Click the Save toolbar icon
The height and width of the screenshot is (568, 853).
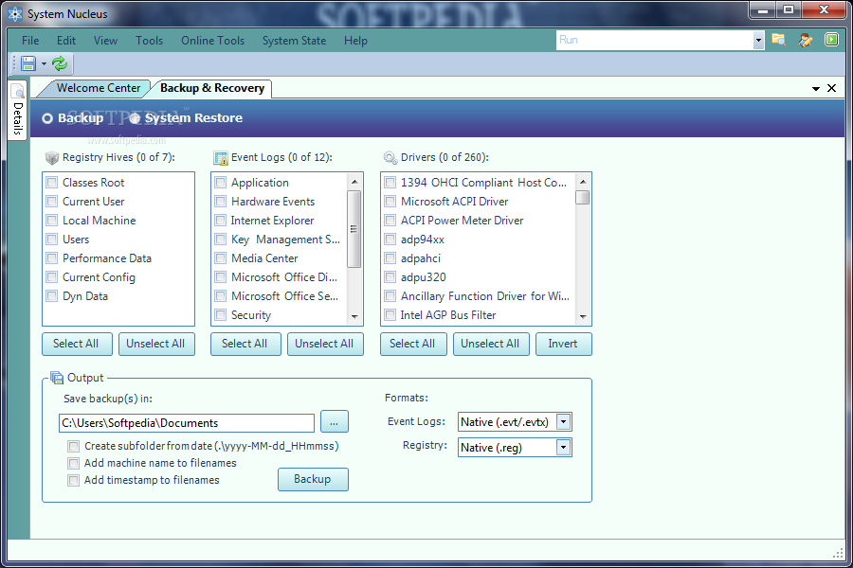[28, 63]
